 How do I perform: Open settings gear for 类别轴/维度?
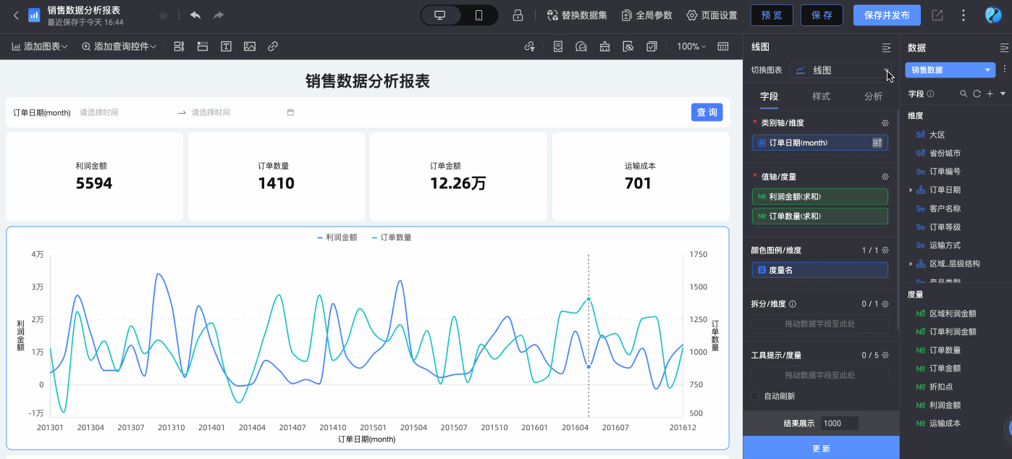pos(885,123)
